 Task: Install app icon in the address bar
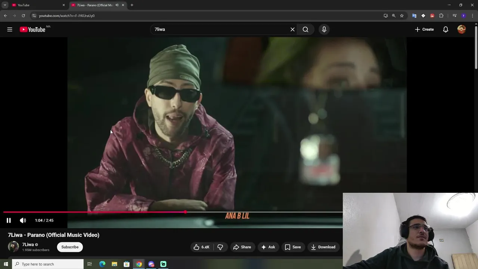coord(386,16)
